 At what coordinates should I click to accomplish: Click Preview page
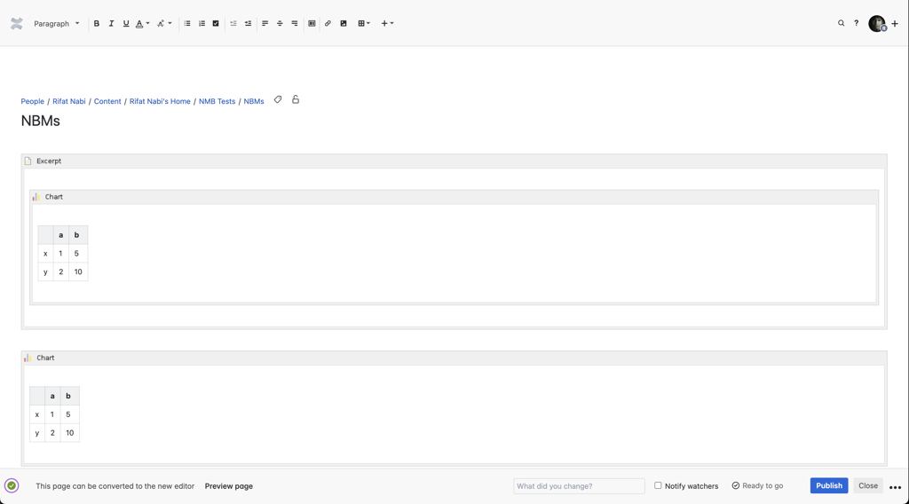[x=229, y=486]
